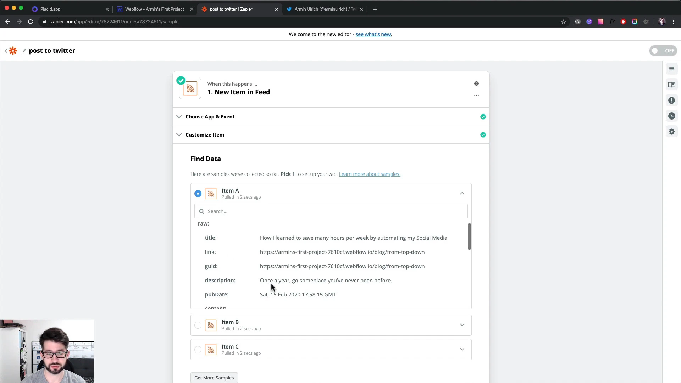
Task: Select the Item C radio button
Action: pyautogui.click(x=198, y=350)
